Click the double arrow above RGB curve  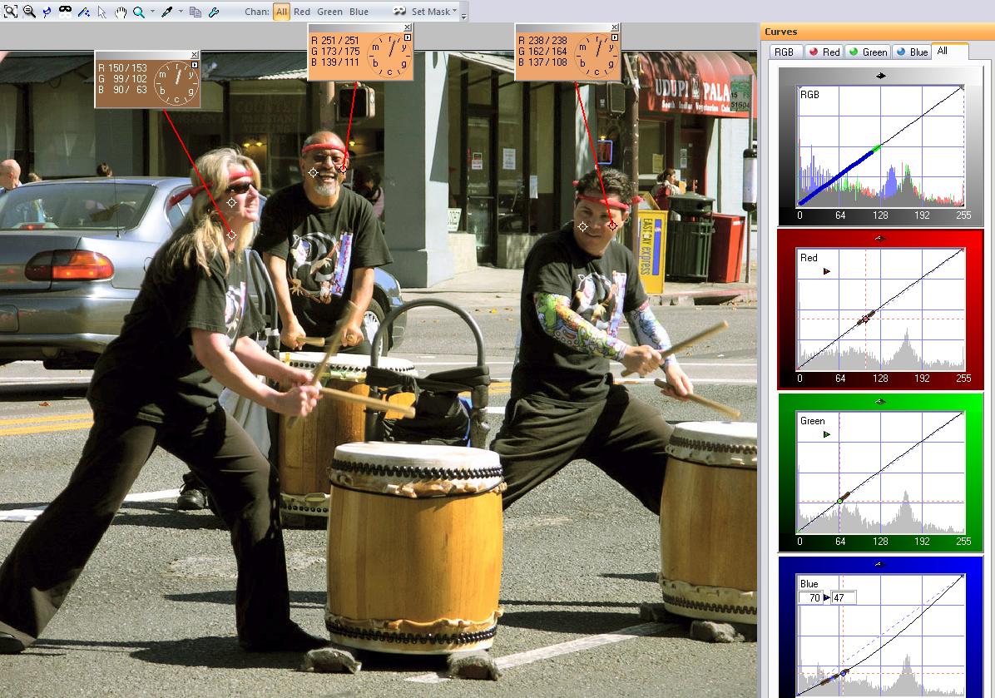(881, 76)
